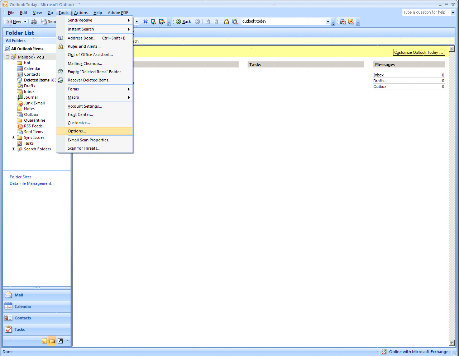Click the All Outlook Items search icon
The height and width of the screenshot is (356, 459).
7,49
